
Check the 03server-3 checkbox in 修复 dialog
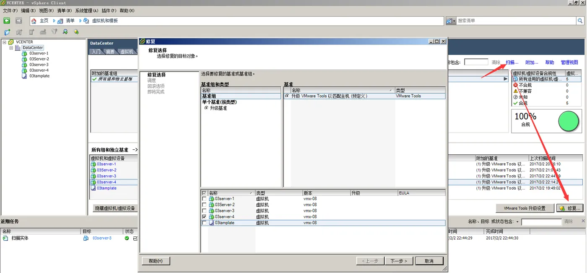pyautogui.click(x=204, y=211)
